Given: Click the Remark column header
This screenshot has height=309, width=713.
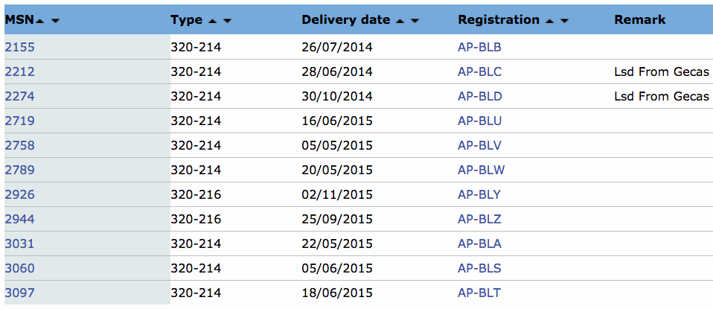Looking at the screenshot, I should [640, 19].
